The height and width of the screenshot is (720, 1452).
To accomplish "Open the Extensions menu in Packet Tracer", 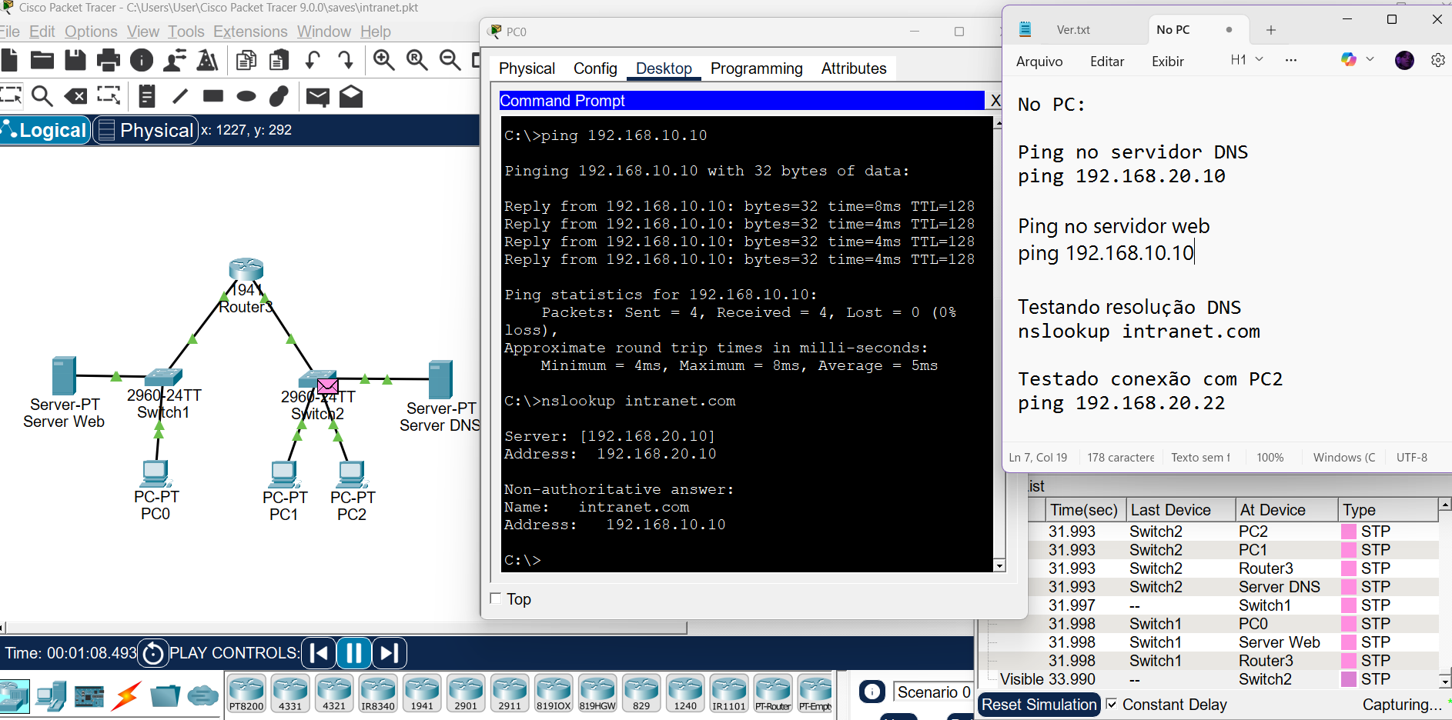I will pos(250,32).
